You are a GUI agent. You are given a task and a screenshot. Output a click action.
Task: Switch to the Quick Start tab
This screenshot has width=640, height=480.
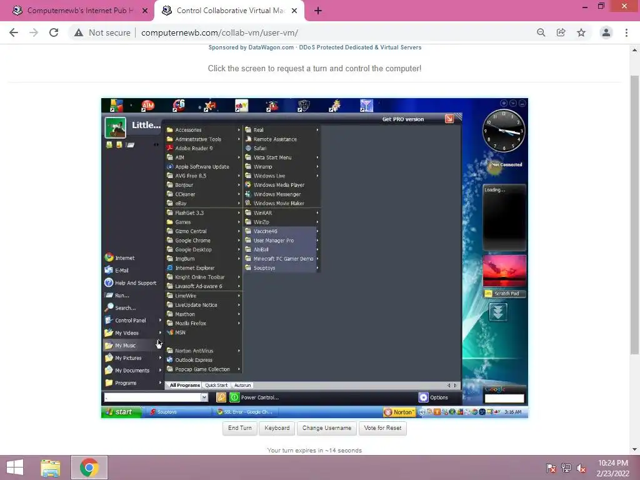point(216,385)
